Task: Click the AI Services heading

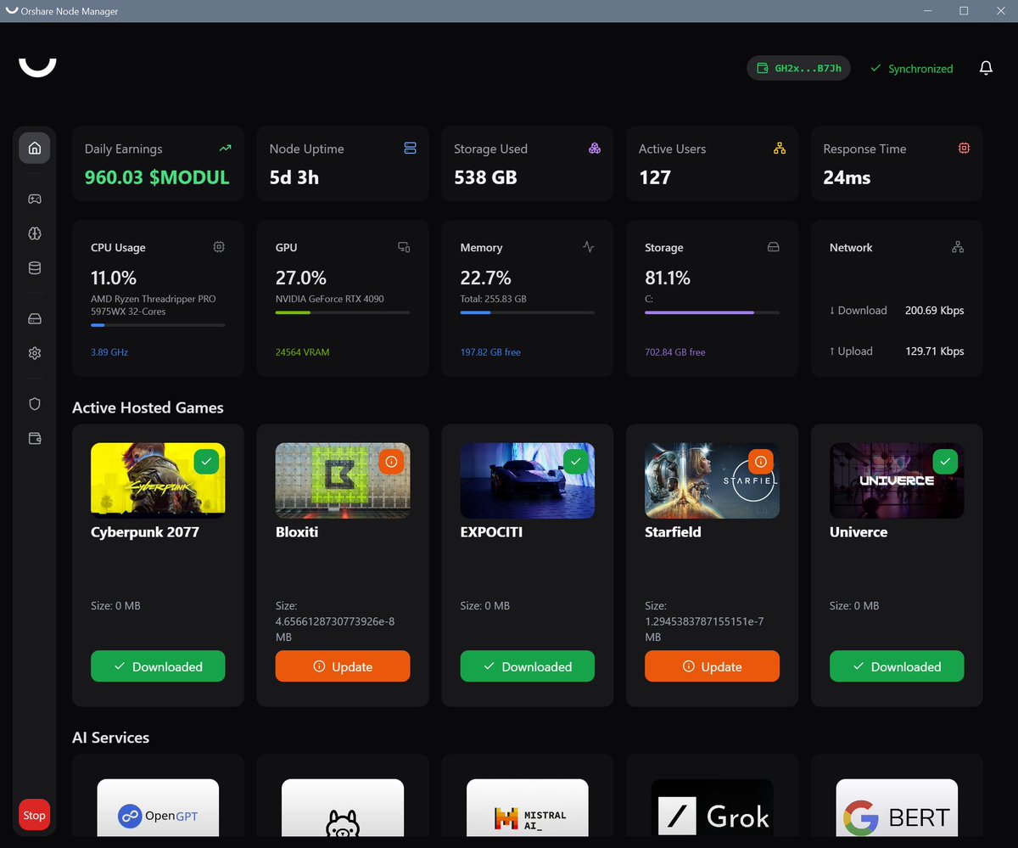Action: pos(110,738)
